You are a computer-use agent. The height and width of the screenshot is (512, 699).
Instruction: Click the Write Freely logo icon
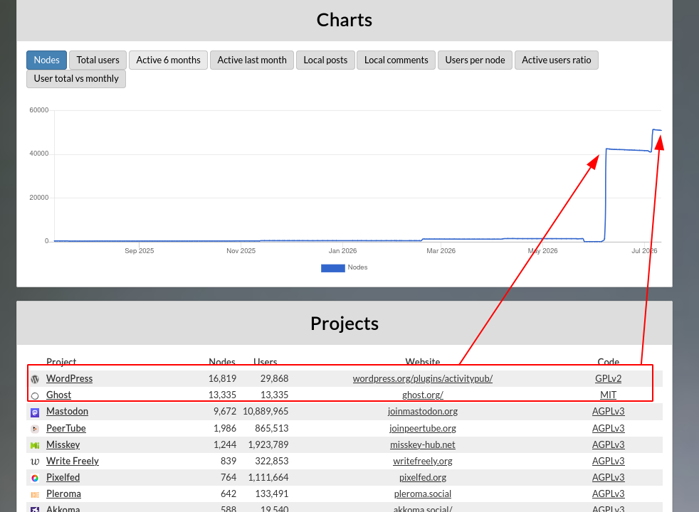coord(35,462)
